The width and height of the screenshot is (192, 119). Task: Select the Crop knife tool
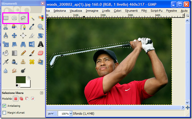(x=32, y=36)
